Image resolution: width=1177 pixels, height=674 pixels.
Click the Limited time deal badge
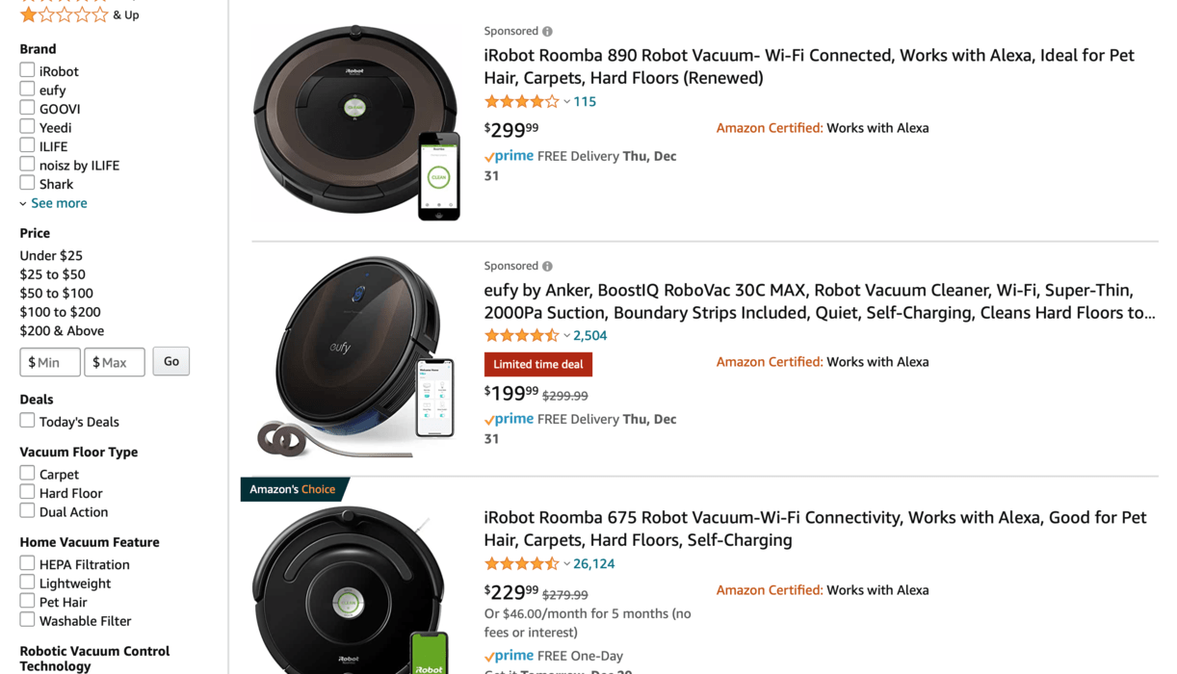click(x=537, y=364)
